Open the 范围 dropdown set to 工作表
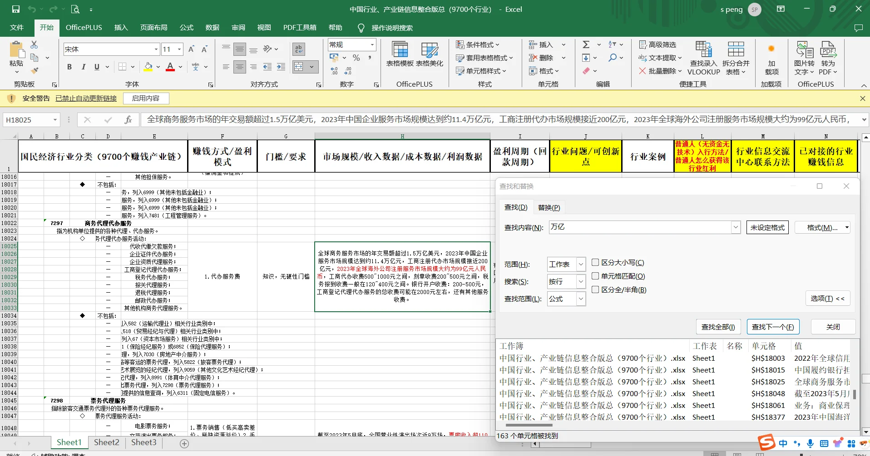Viewport: 870px width, 456px height. [x=581, y=264]
